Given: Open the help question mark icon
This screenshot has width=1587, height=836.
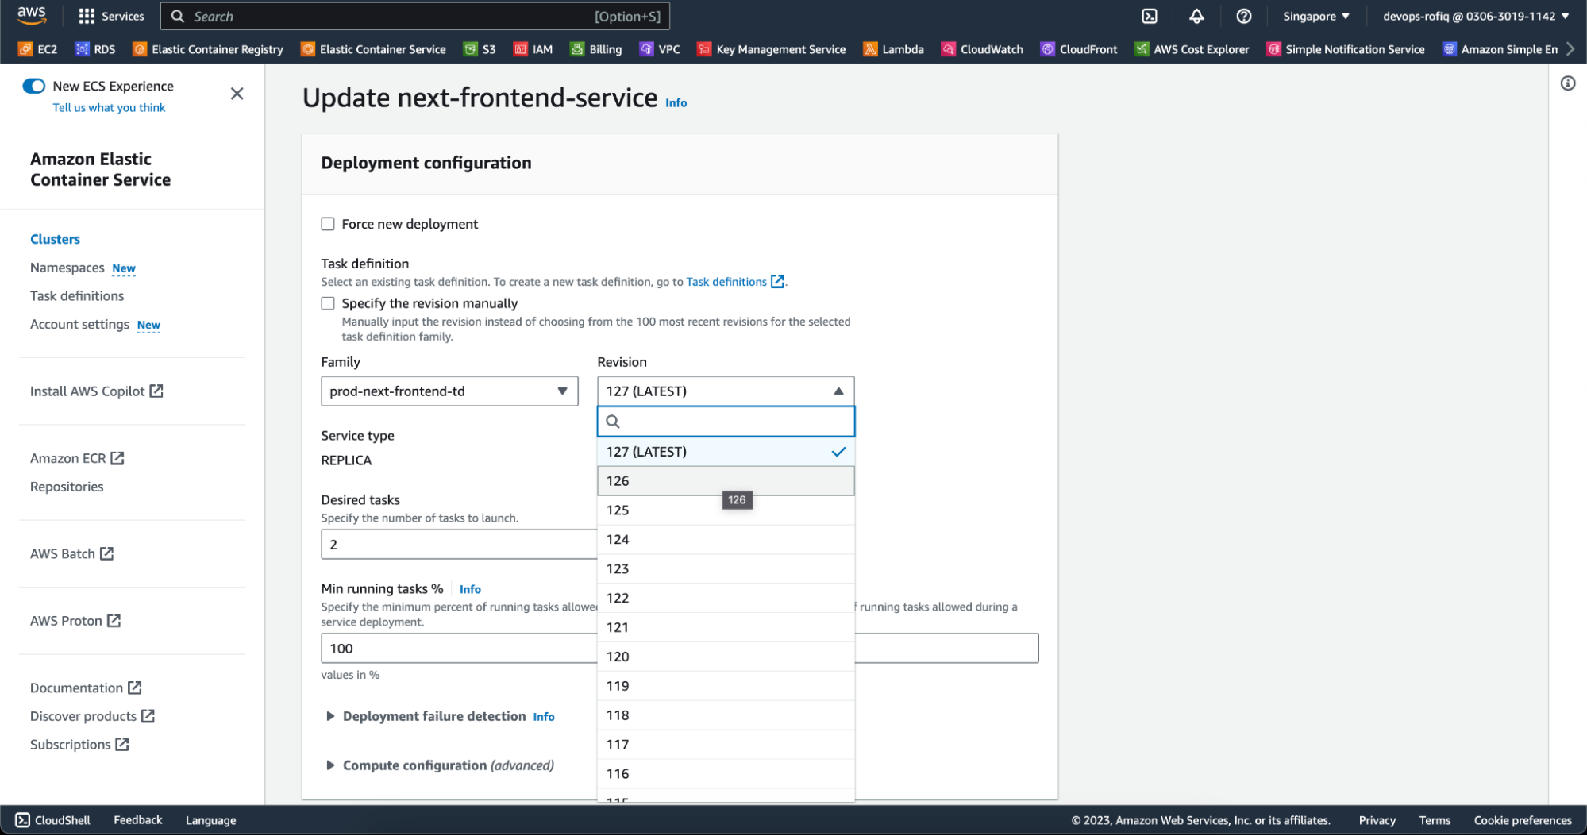Looking at the screenshot, I should click(1243, 16).
